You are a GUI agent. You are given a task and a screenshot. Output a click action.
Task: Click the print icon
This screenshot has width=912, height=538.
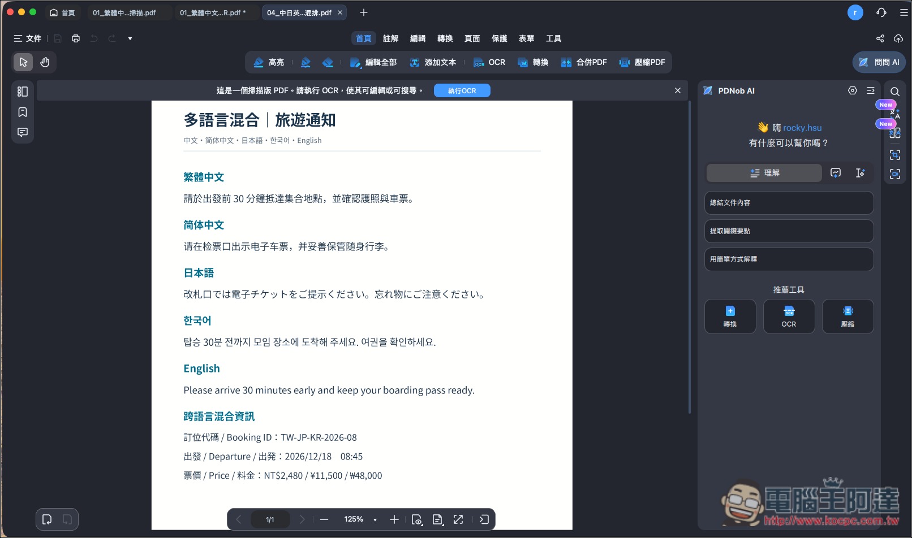point(76,38)
